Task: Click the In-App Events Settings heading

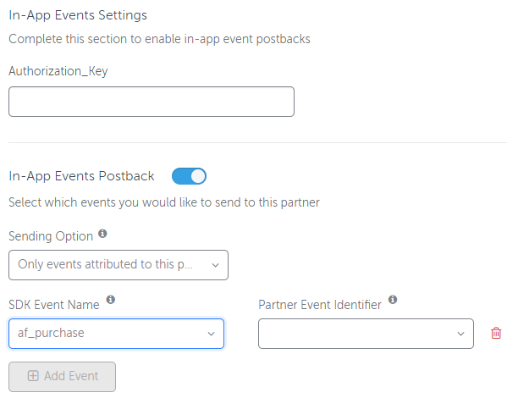Action: [x=78, y=15]
